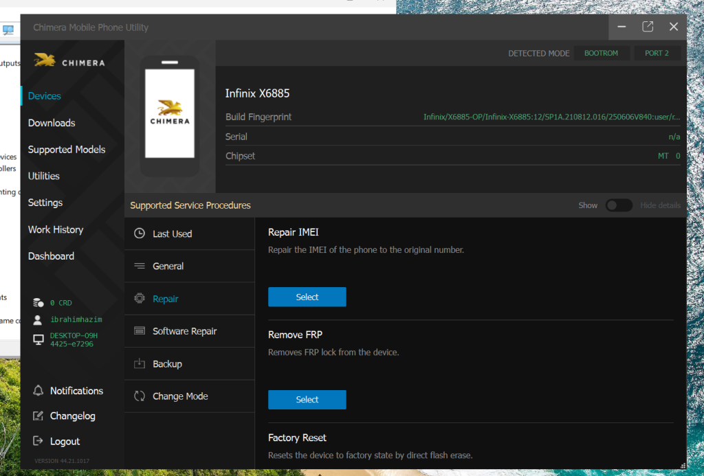The height and width of the screenshot is (476, 704).
Task: Click the Infinix X6885 device title
Action: (x=257, y=93)
